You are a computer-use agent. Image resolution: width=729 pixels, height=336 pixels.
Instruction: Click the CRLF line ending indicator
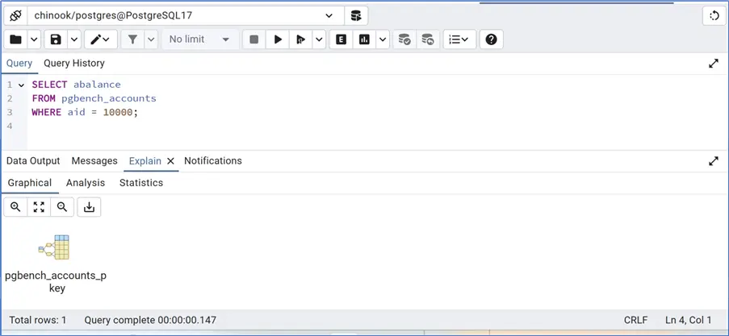pos(636,320)
